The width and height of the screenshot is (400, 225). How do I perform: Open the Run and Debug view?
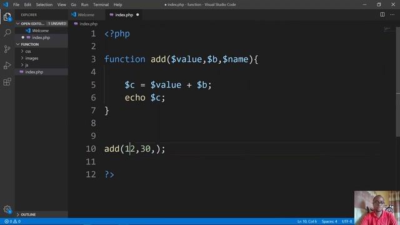(7, 65)
